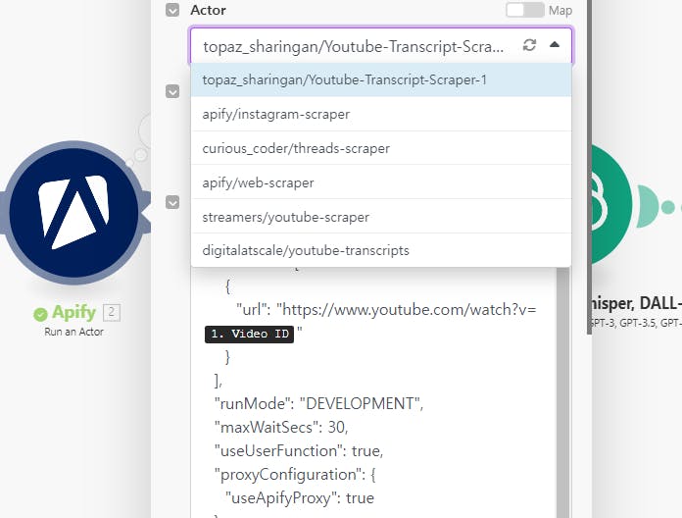Click the module number 2 badge
The height and width of the screenshot is (518, 682).
click(112, 313)
